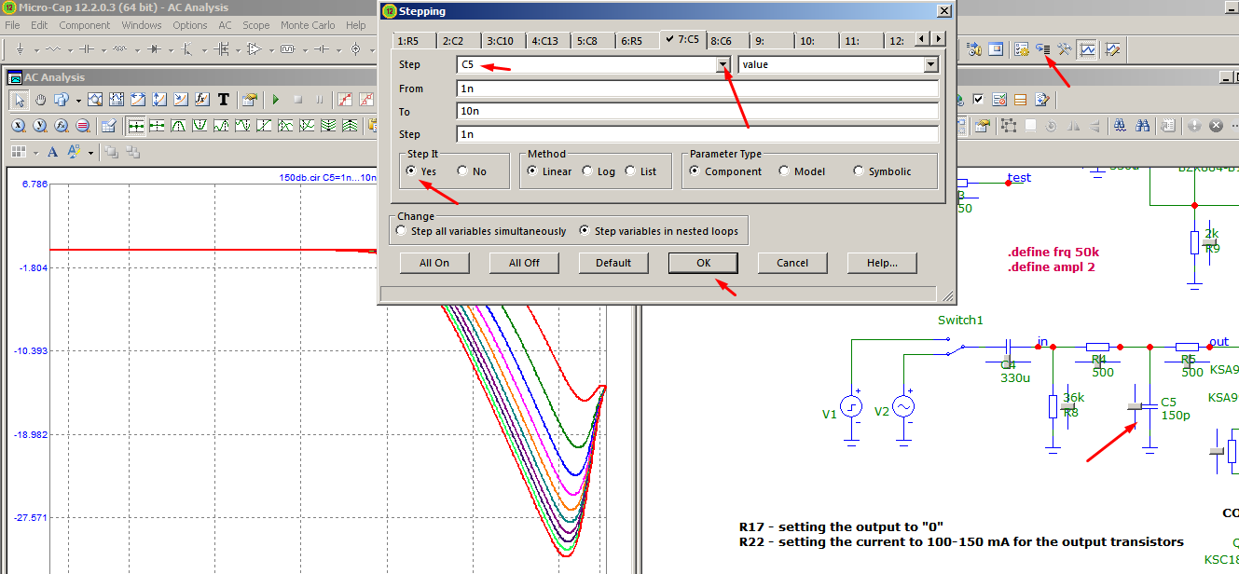This screenshot has width=1239, height=574.
Task: Switch to the 3:C10 tab
Action: tap(501, 40)
